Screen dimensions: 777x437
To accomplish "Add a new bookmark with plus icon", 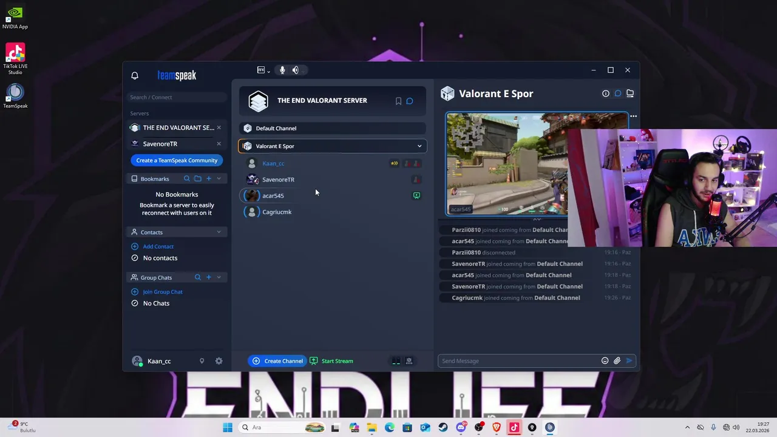I will [209, 179].
